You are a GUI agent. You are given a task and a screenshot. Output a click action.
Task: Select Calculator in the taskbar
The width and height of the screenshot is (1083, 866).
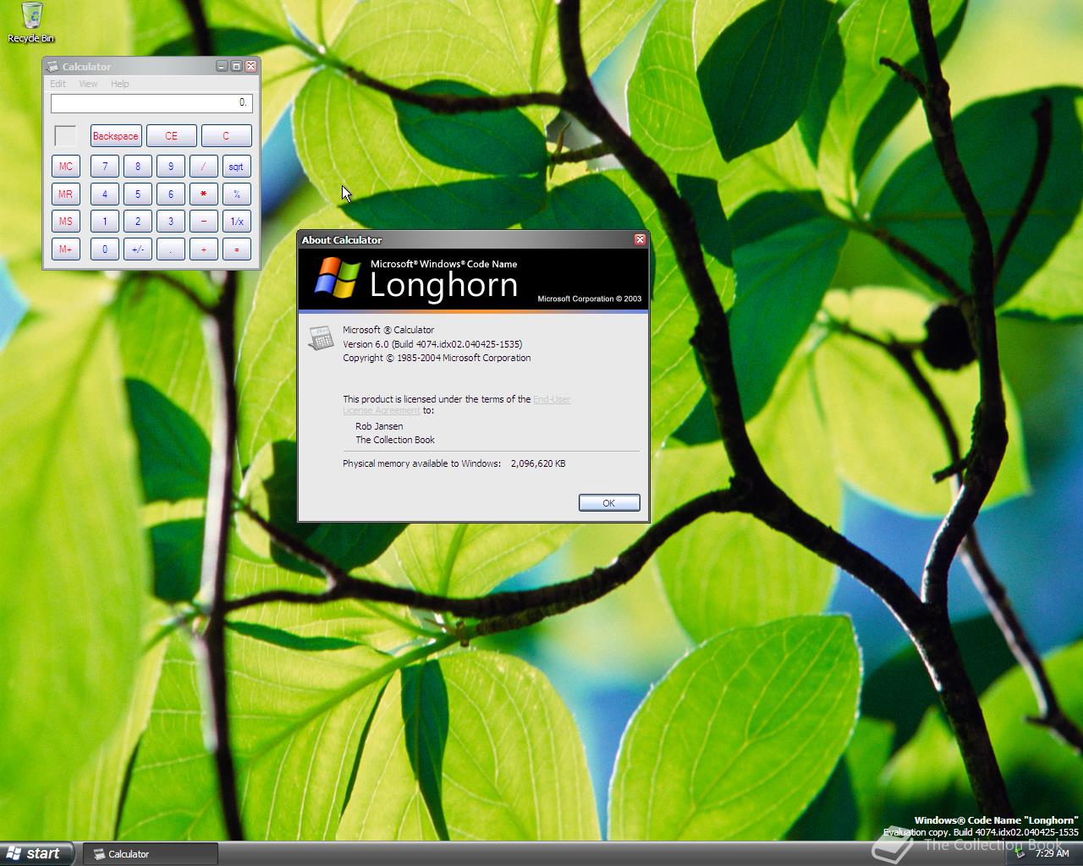click(x=151, y=854)
